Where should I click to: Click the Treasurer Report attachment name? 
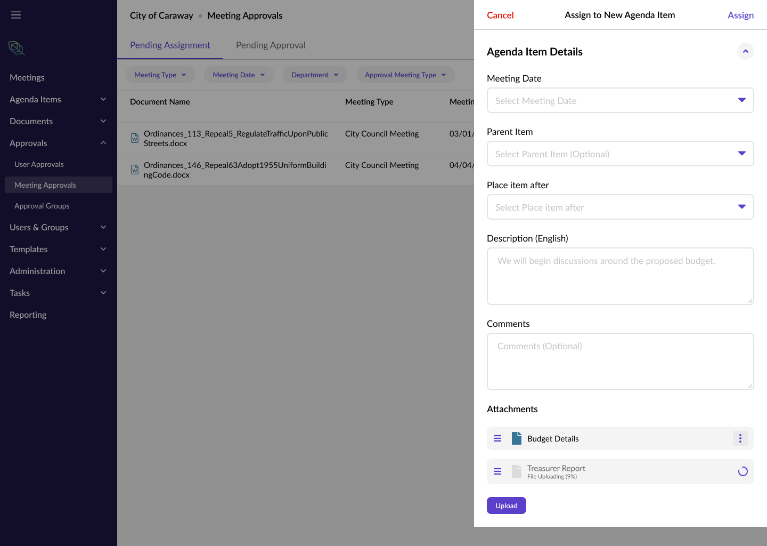(556, 468)
